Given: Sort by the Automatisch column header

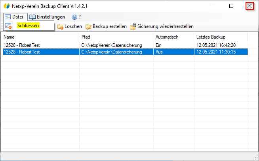Looking at the screenshot, I should [x=173, y=37].
